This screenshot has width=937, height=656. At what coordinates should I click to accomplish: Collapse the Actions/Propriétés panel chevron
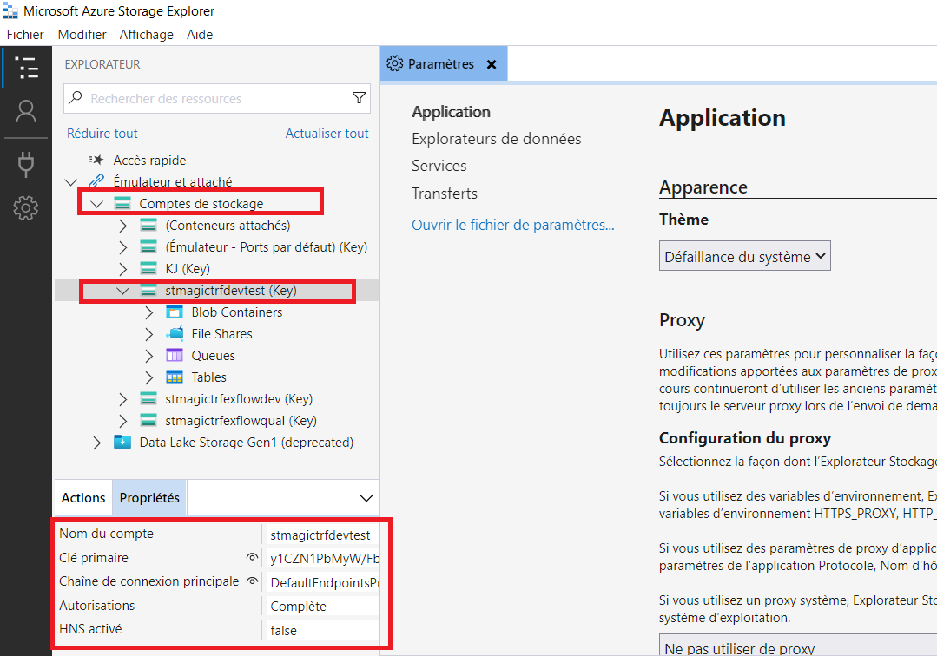366,498
